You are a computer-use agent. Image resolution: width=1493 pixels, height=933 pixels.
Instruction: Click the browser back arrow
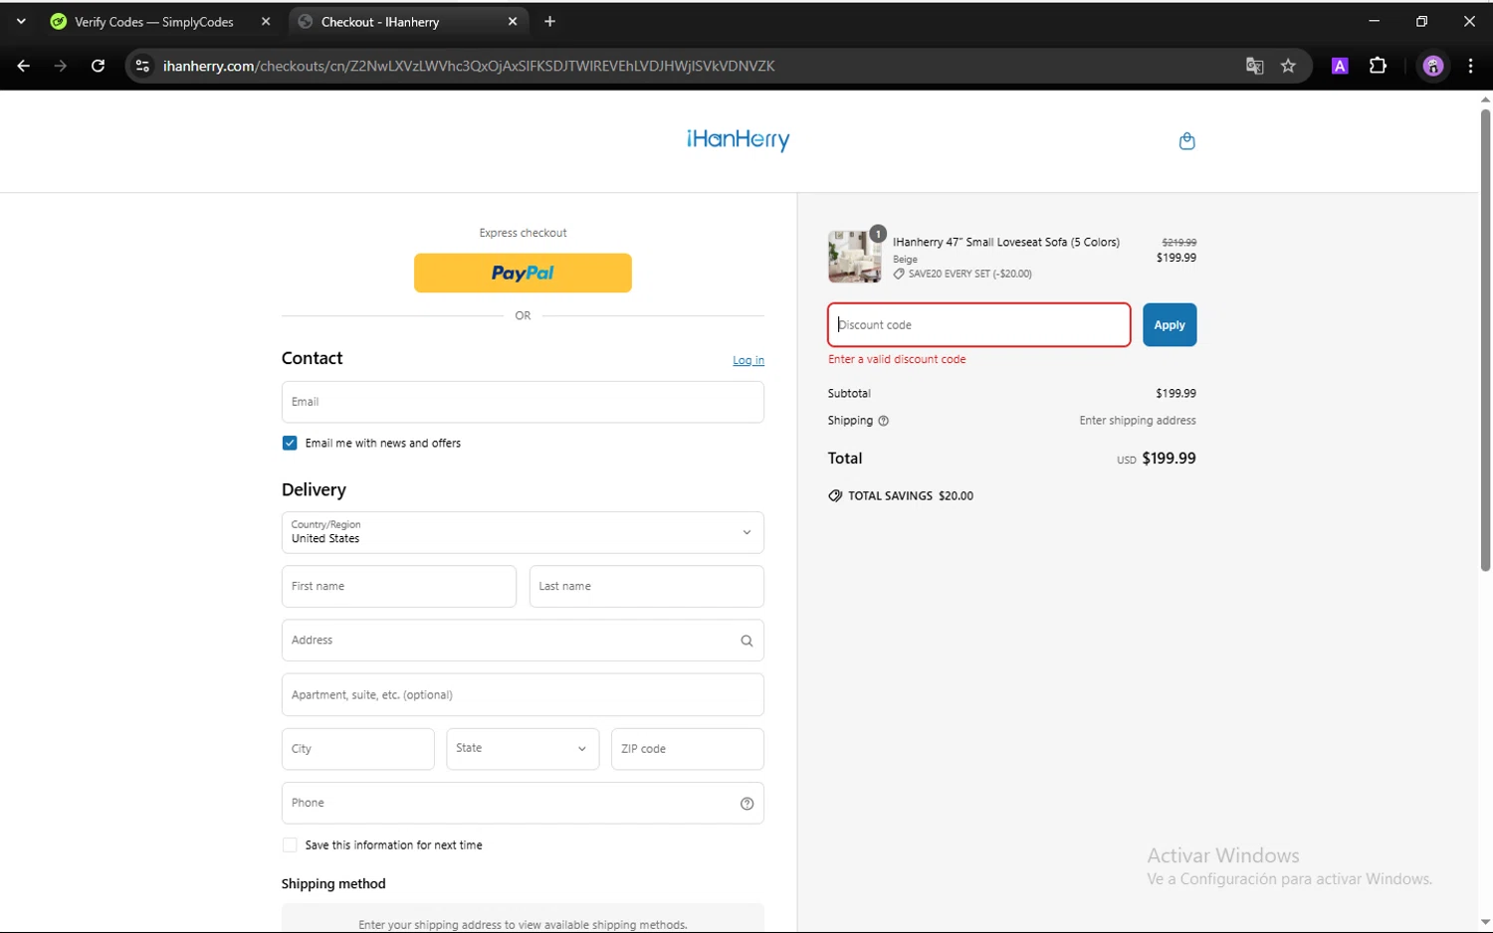point(24,66)
